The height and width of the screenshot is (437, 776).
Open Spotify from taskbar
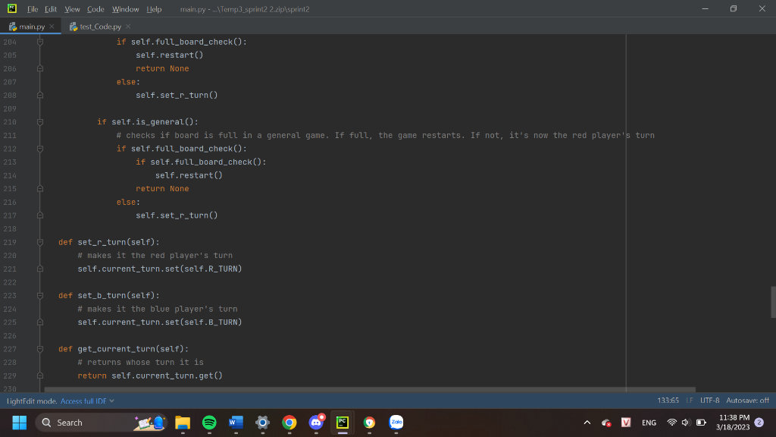pos(209,423)
